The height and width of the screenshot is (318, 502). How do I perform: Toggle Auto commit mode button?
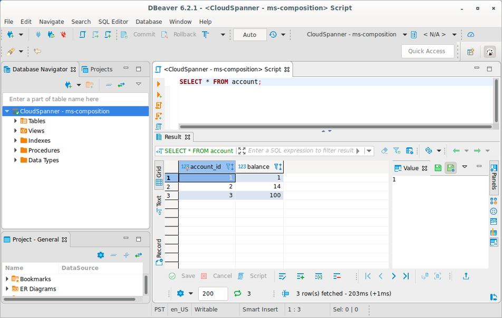(x=250, y=35)
